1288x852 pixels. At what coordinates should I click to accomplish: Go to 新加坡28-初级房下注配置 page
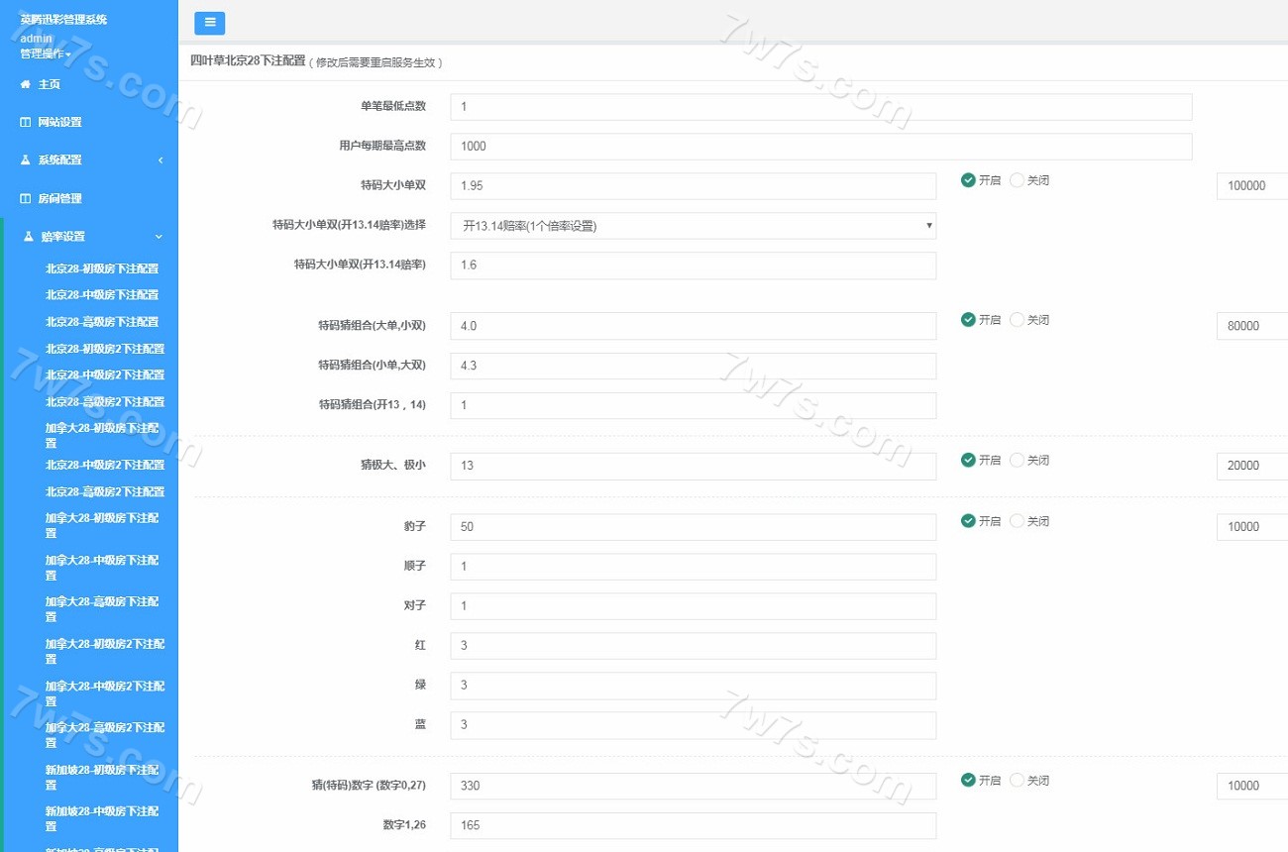(x=104, y=777)
